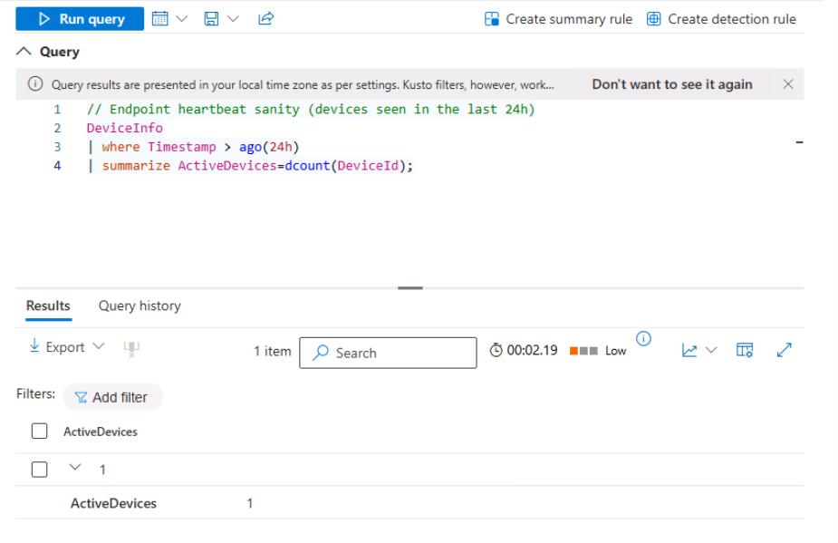Viewport: 838px width, 543px height.
Task: Switch to the Results tab
Action: 46,305
